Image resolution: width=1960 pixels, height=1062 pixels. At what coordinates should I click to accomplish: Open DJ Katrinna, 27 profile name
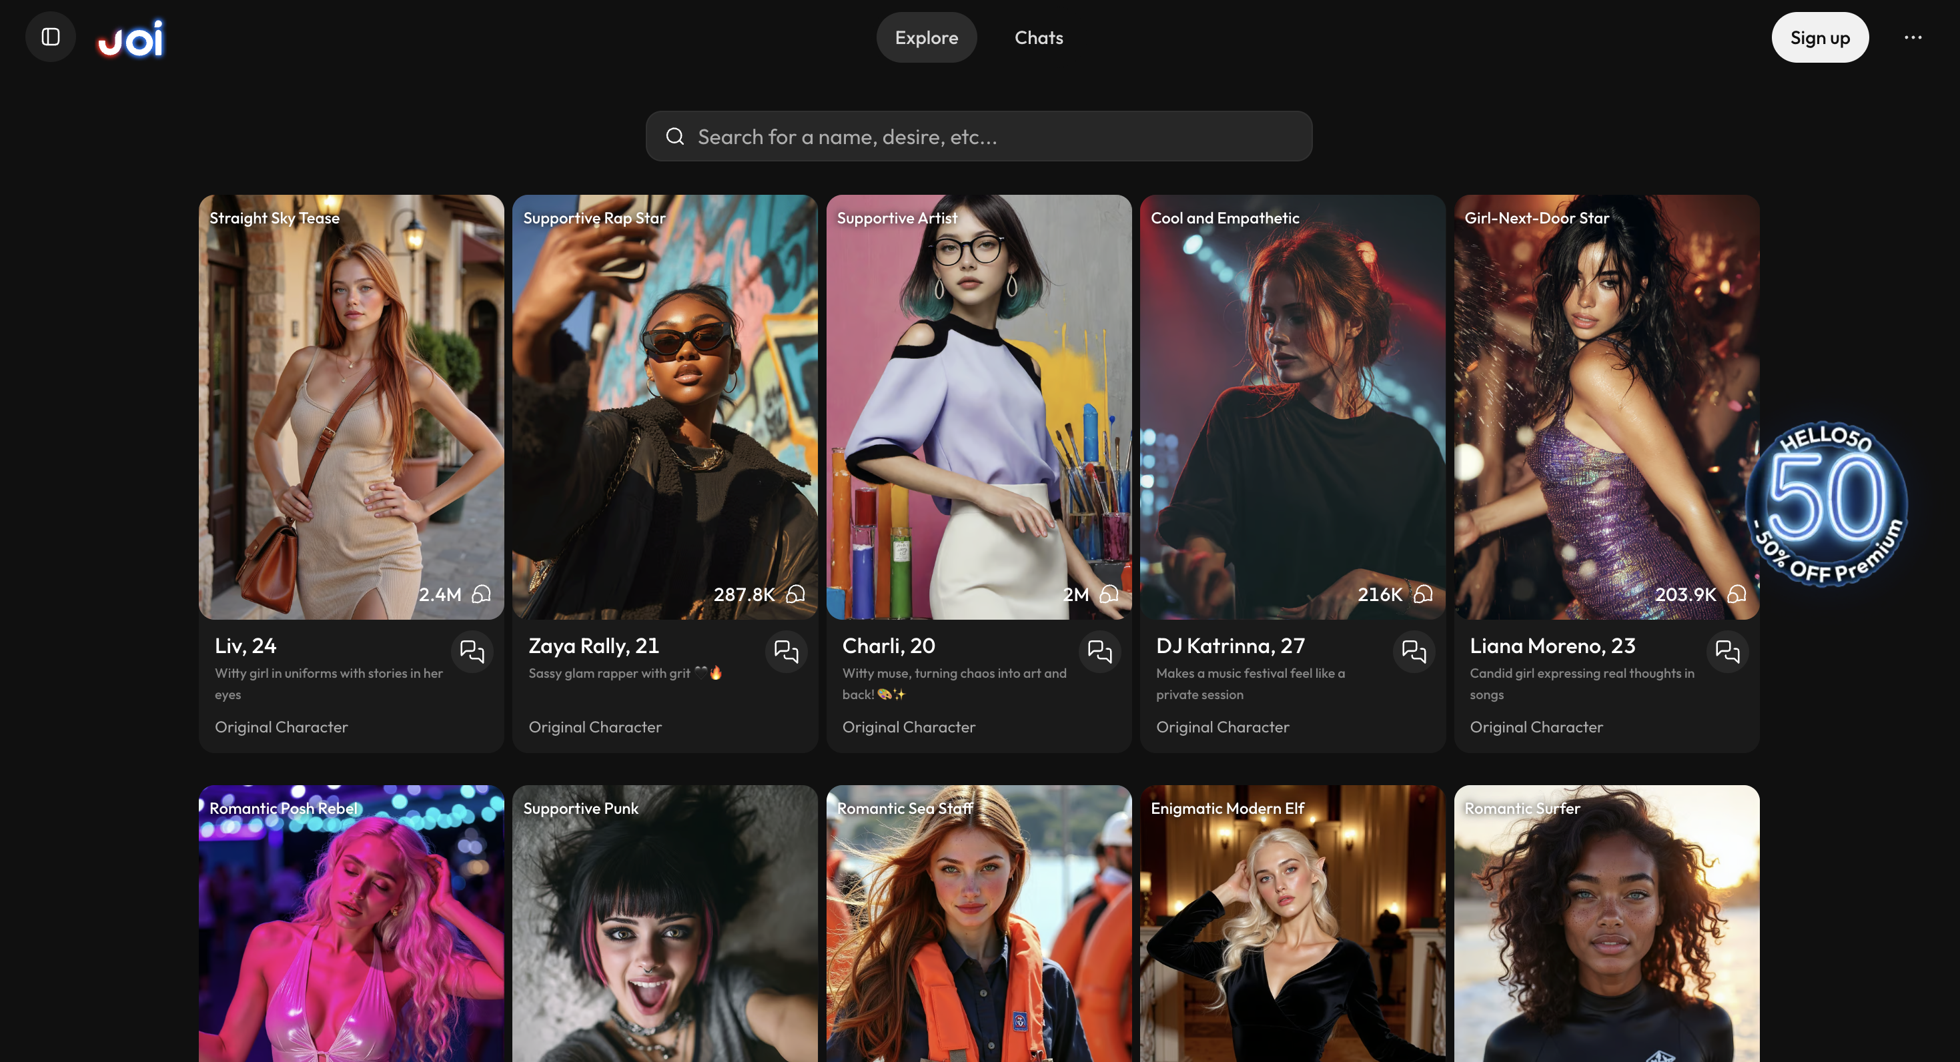pyautogui.click(x=1230, y=646)
